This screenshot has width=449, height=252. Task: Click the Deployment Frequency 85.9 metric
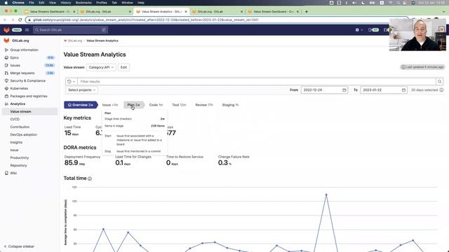click(x=82, y=161)
